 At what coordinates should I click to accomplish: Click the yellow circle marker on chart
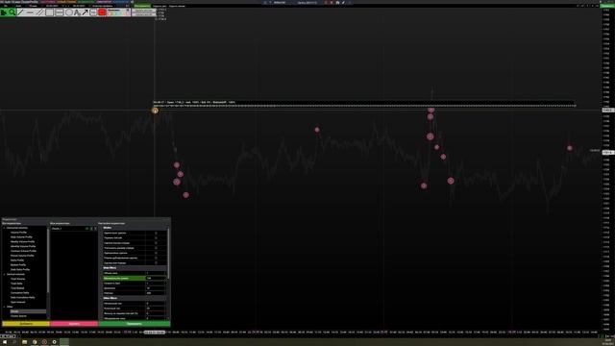(x=155, y=111)
